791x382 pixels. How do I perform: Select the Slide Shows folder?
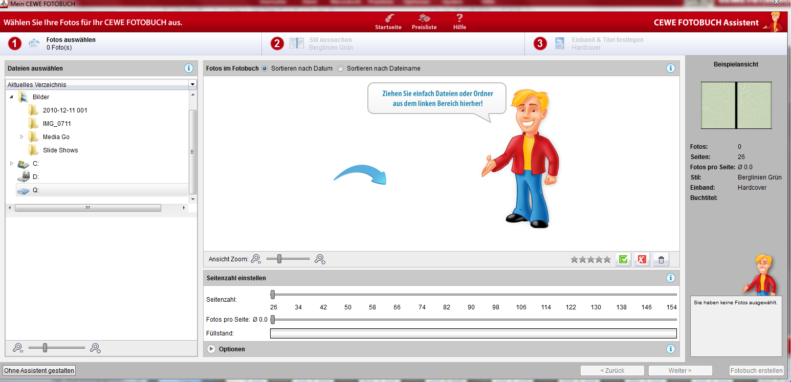[x=60, y=150]
